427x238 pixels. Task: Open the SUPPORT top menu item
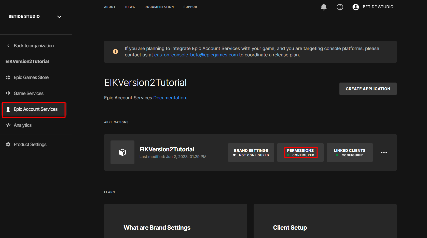click(191, 7)
